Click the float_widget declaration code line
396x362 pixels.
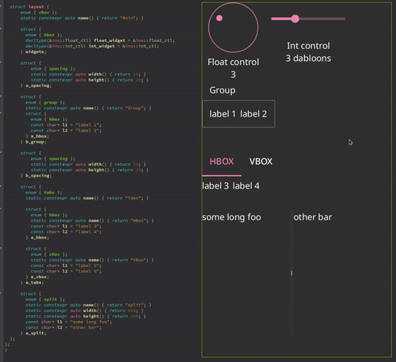(100, 40)
